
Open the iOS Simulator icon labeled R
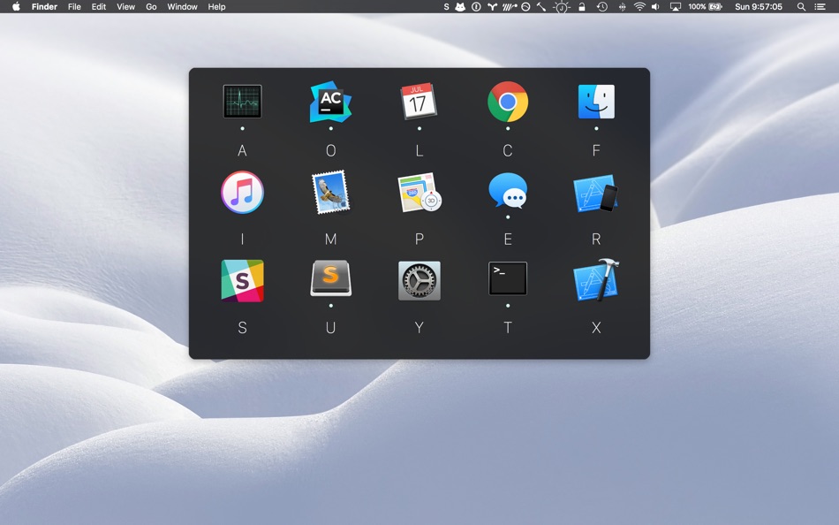click(x=596, y=193)
